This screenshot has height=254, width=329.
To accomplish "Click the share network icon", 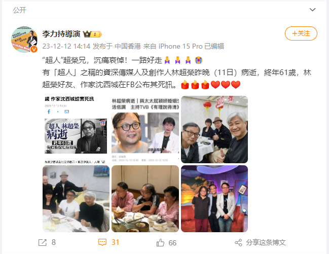I will (x=238, y=243).
